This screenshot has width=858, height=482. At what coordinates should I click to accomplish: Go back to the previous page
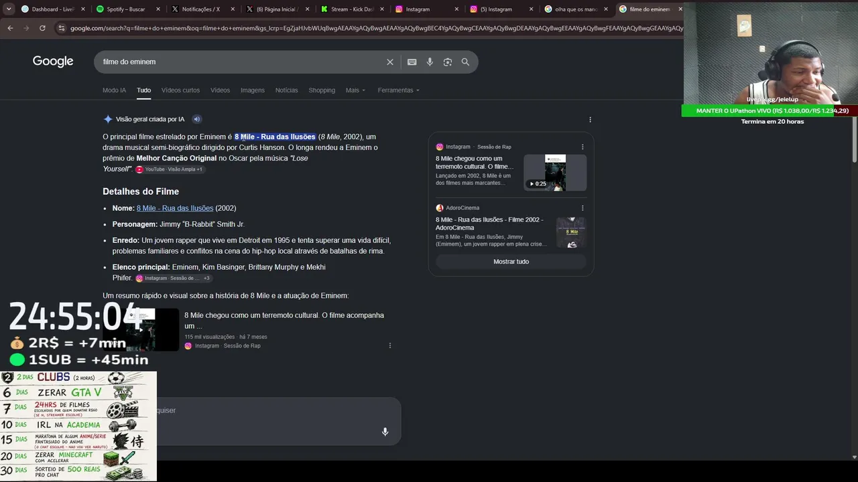(10, 28)
